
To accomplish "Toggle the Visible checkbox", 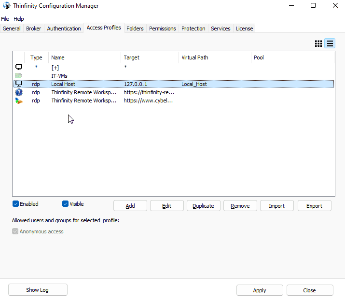I will (65, 204).
